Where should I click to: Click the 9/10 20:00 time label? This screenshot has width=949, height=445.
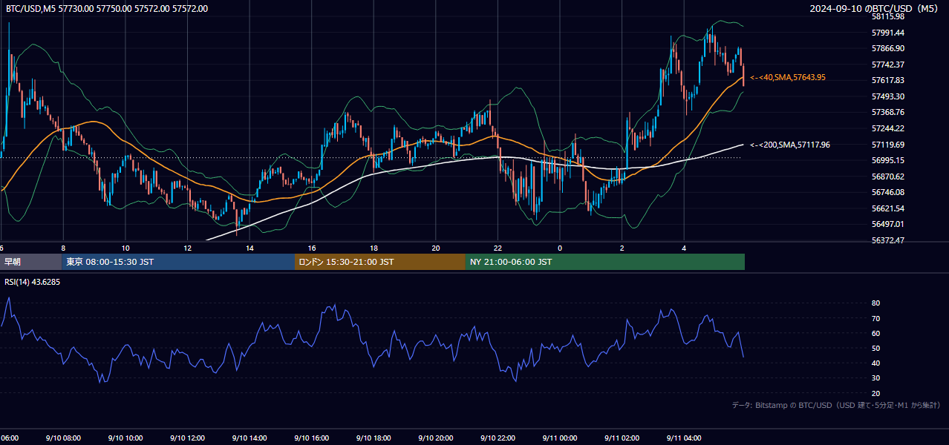(x=435, y=438)
